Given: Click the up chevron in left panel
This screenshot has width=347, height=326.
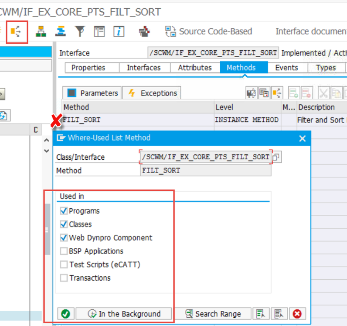Looking at the screenshot, I should tap(47, 140).
